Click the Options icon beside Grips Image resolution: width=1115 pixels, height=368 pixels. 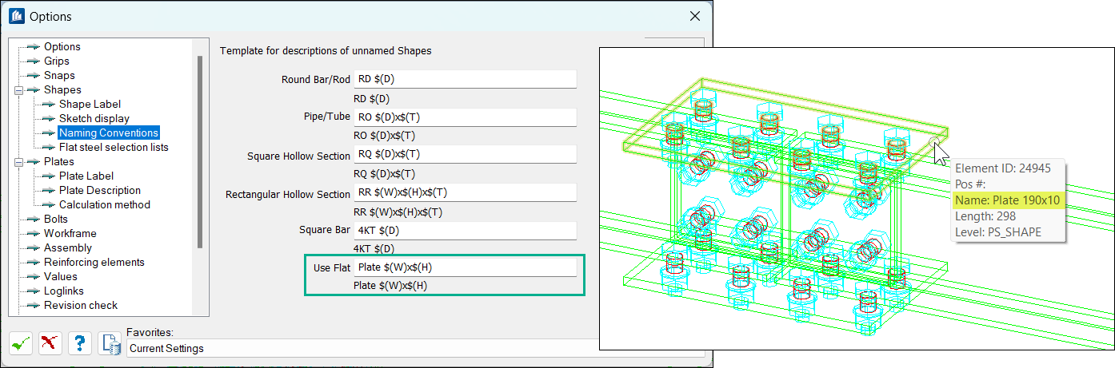click(33, 61)
